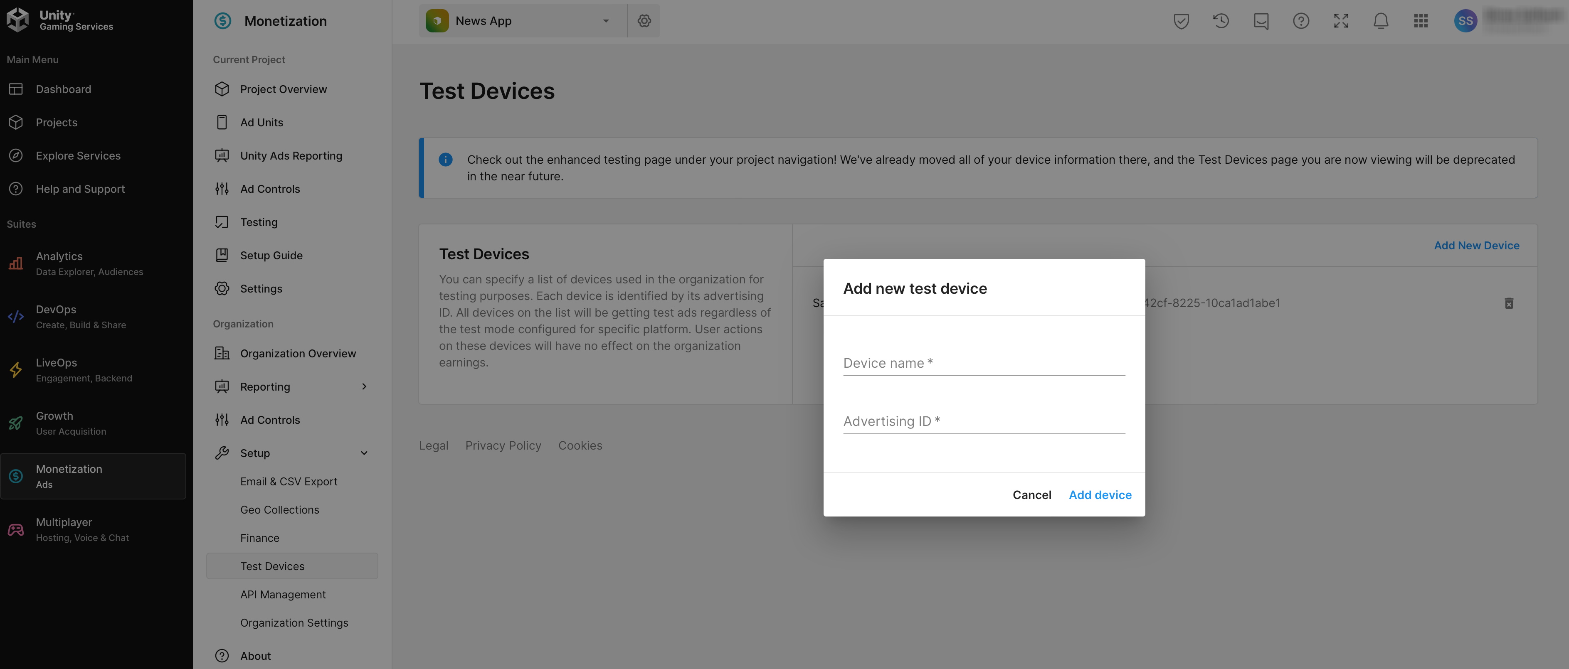
Task: Focus the Device name input field
Action: click(984, 364)
